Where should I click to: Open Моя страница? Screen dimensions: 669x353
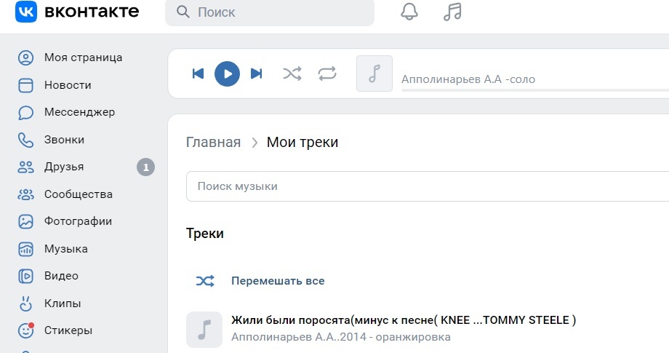click(83, 57)
